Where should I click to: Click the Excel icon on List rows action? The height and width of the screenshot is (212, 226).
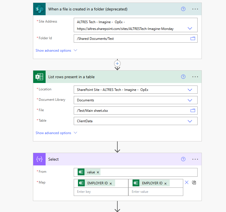(39, 77)
